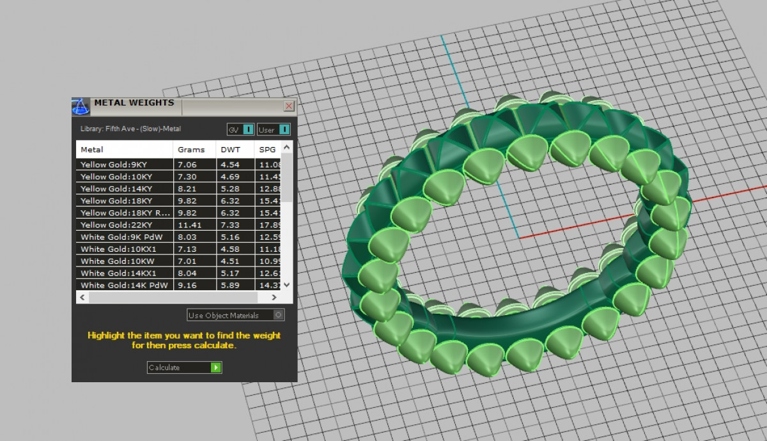767x441 pixels.
Task: Select the Yellow Gold:22KY row
Action: click(125, 225)
